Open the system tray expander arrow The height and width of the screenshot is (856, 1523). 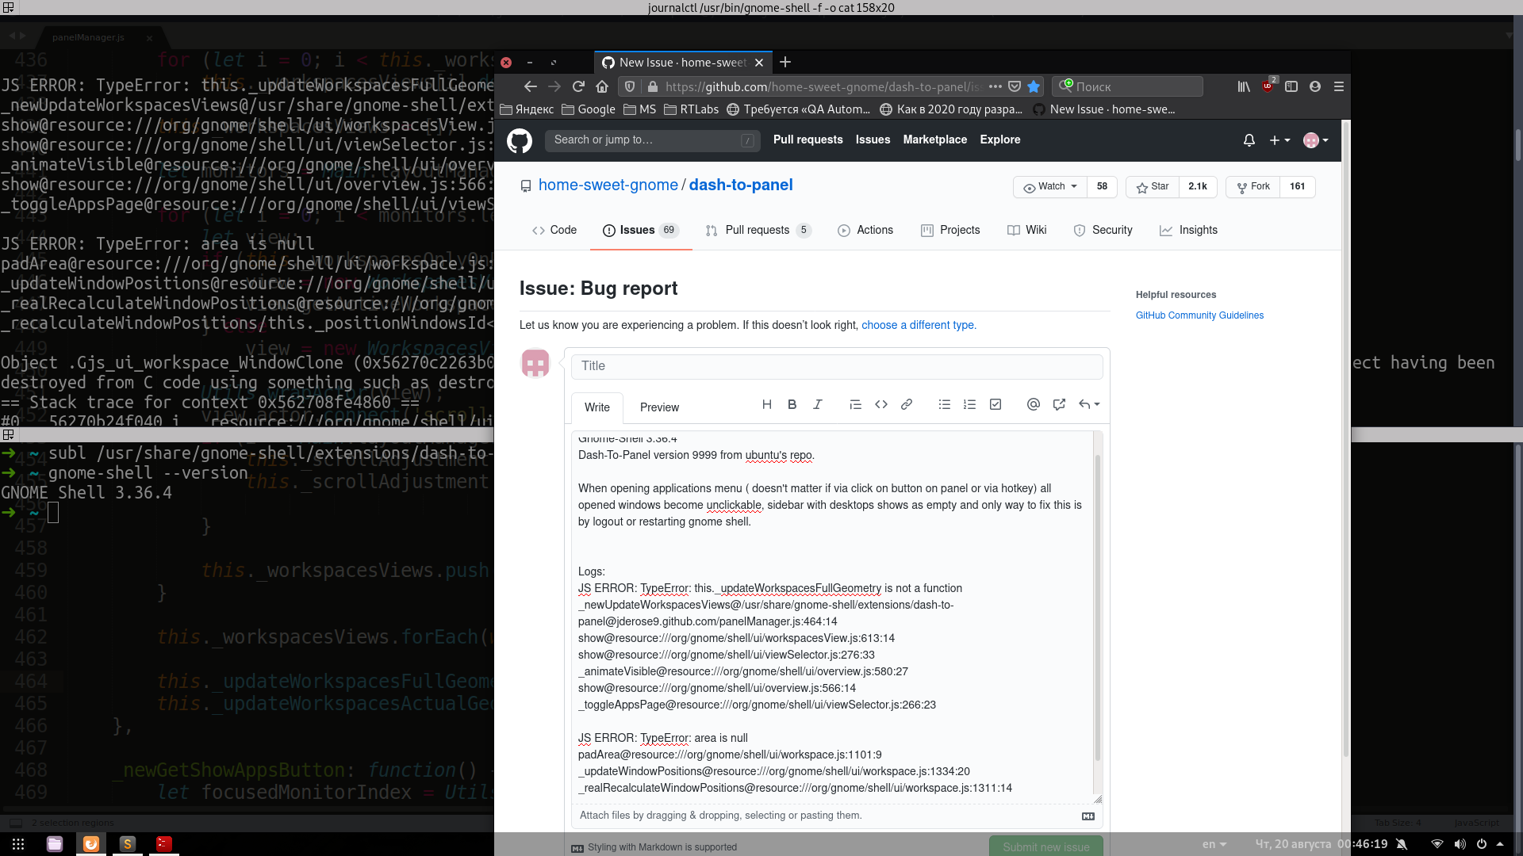click(1500, 844)
